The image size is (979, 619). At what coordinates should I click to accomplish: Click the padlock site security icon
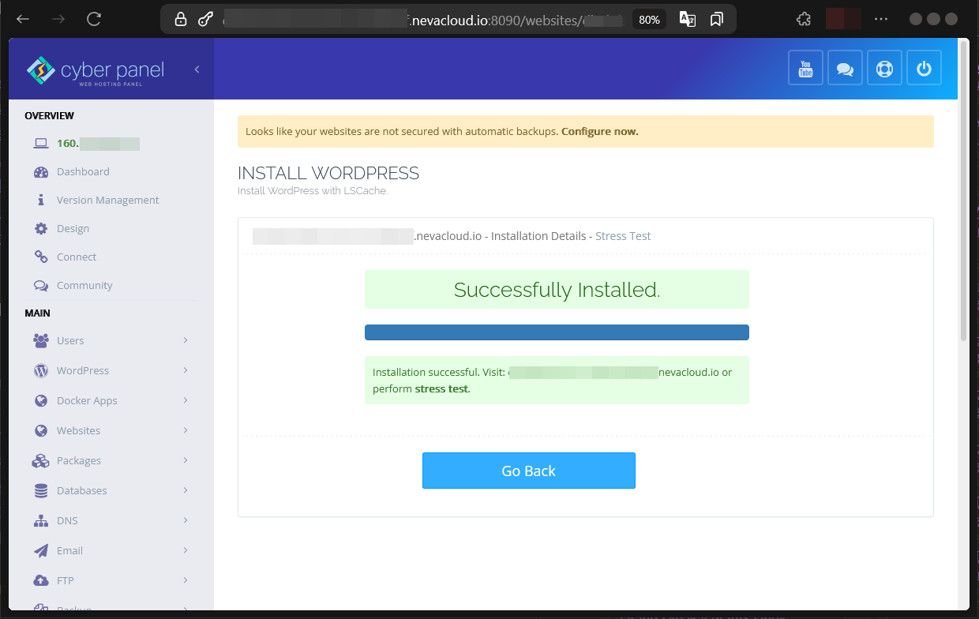click(x=181, y=19)
